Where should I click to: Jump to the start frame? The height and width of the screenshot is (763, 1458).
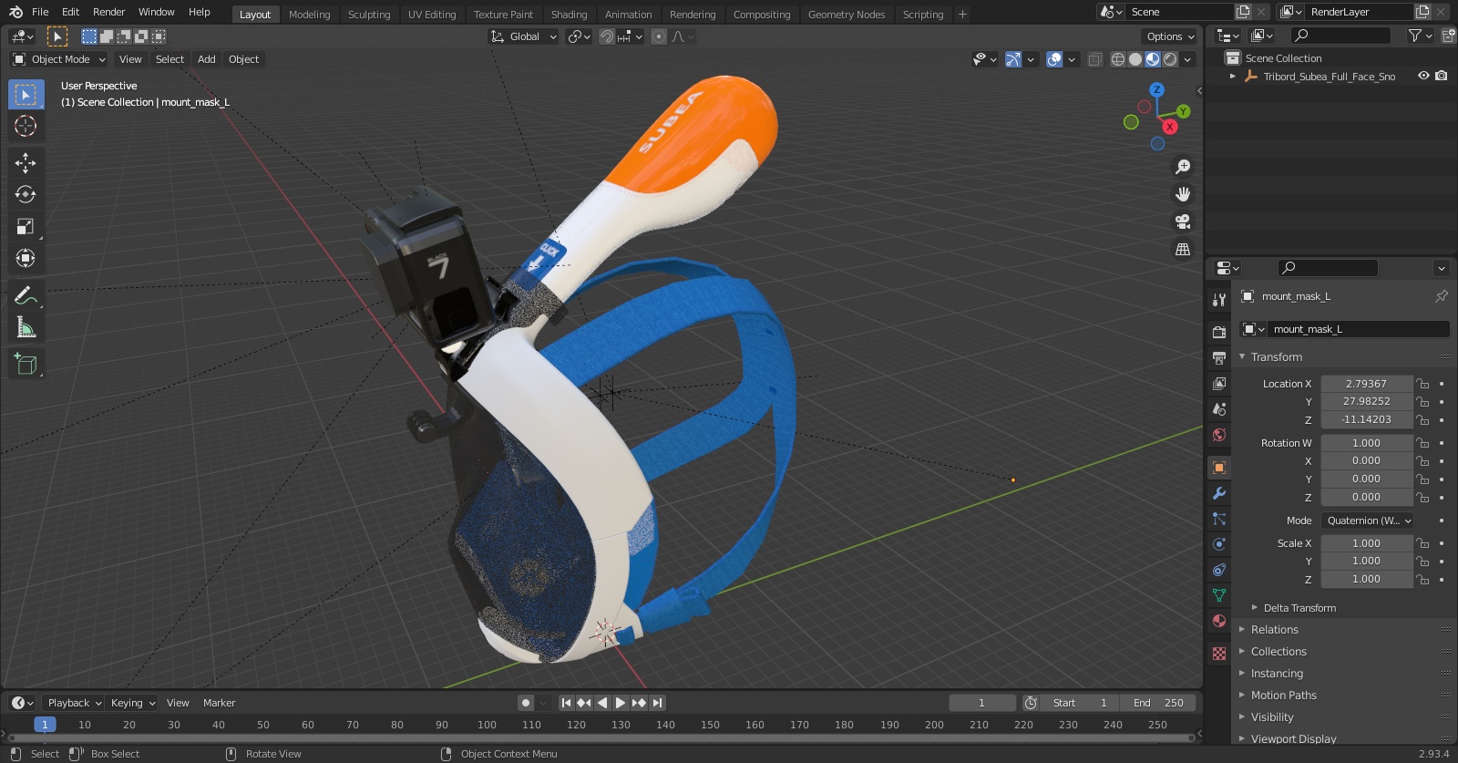coord(566,703)
